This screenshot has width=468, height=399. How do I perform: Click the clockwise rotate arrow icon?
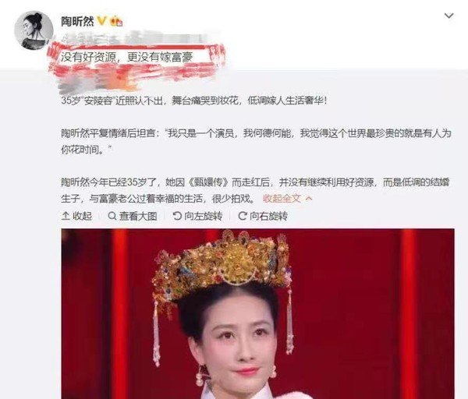pos(243,216)
